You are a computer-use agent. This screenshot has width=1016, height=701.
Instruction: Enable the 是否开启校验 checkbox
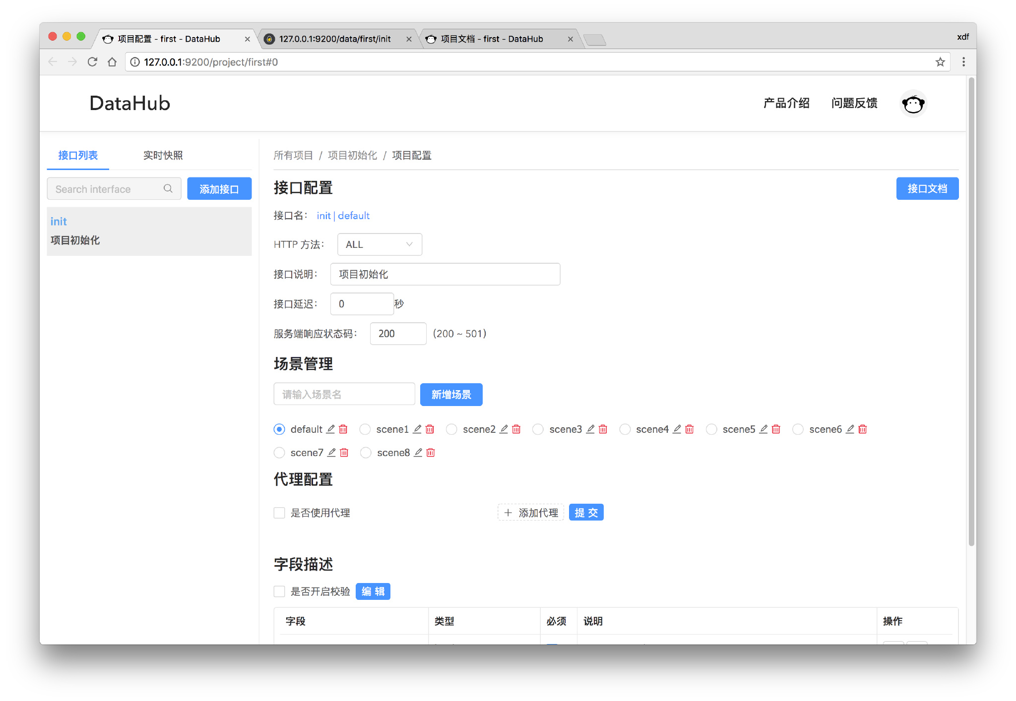point(279,591)
